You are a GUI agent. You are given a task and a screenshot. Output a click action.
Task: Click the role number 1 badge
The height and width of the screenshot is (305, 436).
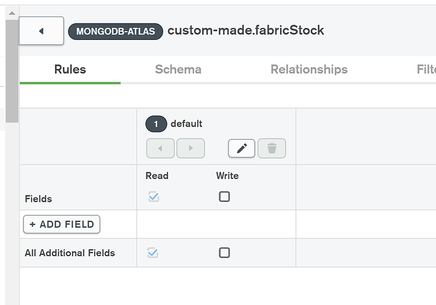coord(156,124)
